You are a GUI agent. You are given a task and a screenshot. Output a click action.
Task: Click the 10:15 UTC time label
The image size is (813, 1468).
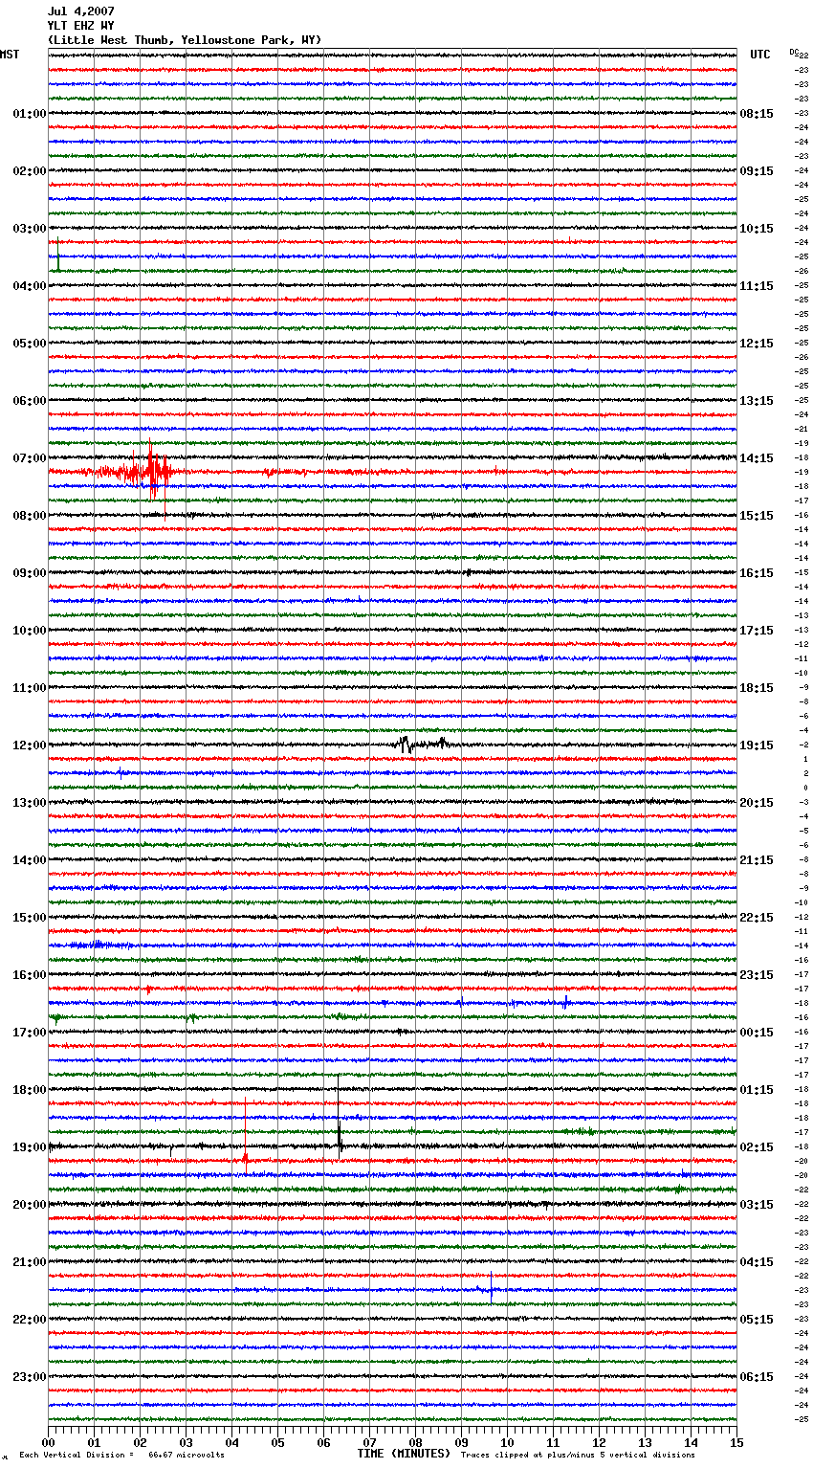[x=757, y=229]
